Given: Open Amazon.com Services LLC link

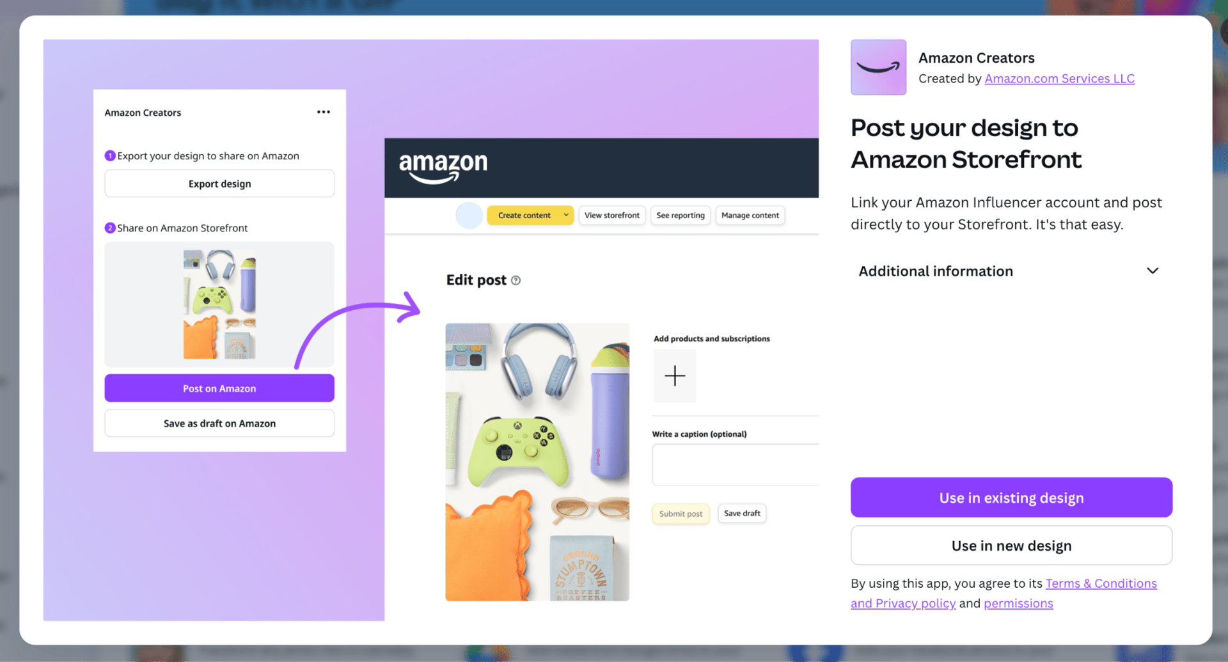Looking at the screenshot, I should point(1060,79).
